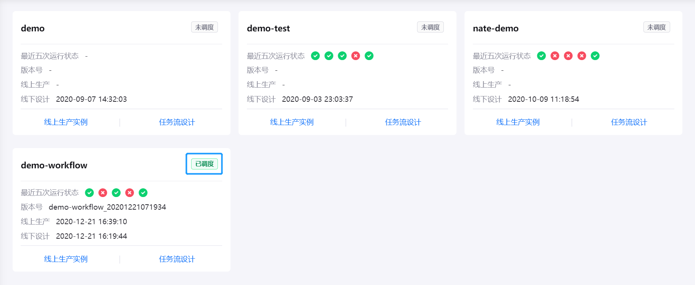695x285 pixels.
Task: Click the demo card title
Action: pos(32,28)
